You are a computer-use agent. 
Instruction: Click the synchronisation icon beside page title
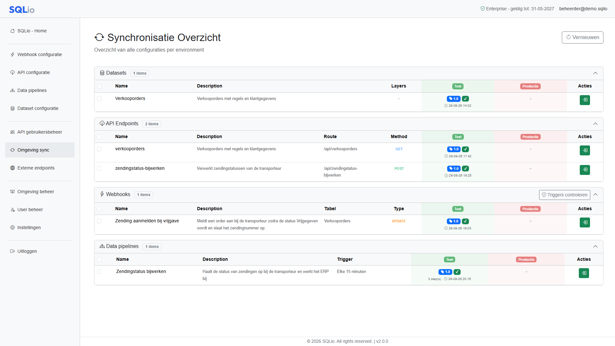(x=99, y=37)
